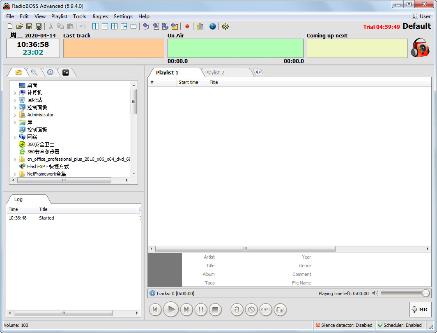The height and width of the screenshot is (333, 437).
Task: Toggle the SHFL shuffle button
Action: pos(266,310)
